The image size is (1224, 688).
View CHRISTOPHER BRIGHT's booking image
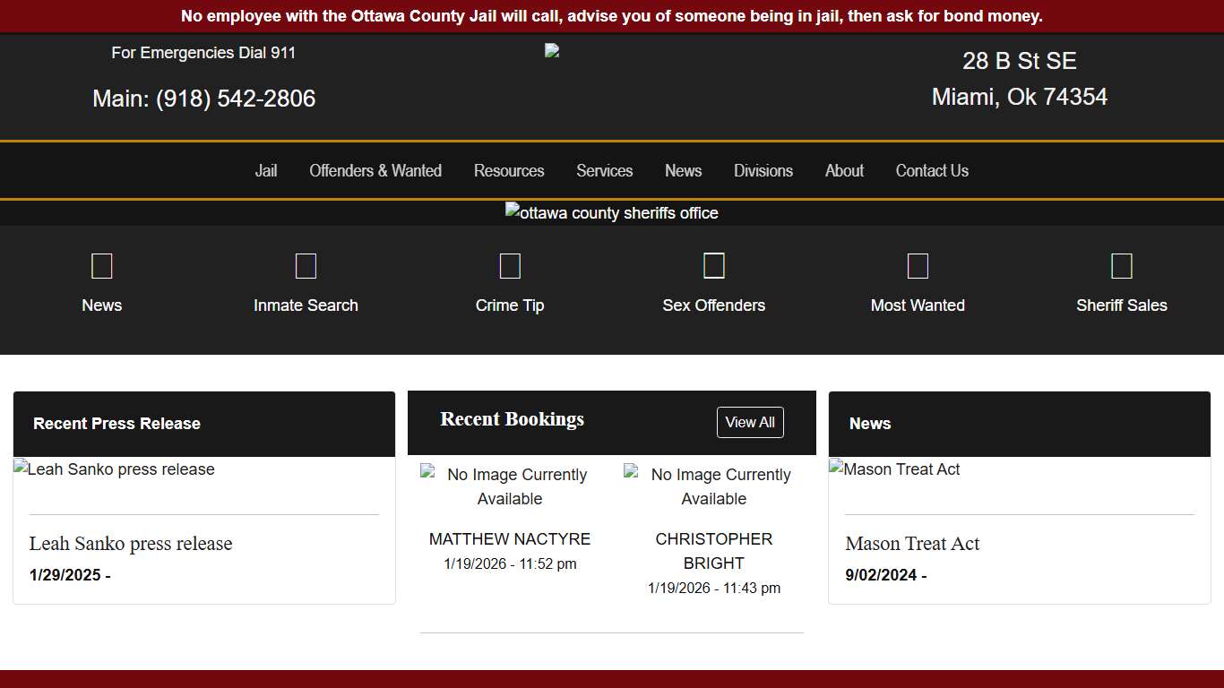point(713,486)
